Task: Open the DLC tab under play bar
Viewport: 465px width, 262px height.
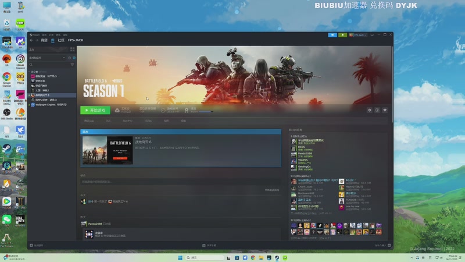Action: click(108, 121)
